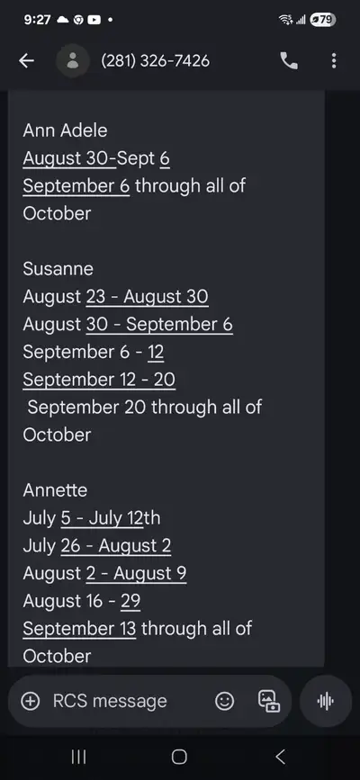Open the contact avatar profile icon
This screenshot has height=780, width=360.
(73, 61)
